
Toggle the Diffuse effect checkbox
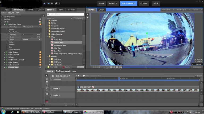click(x=7, y=57)
